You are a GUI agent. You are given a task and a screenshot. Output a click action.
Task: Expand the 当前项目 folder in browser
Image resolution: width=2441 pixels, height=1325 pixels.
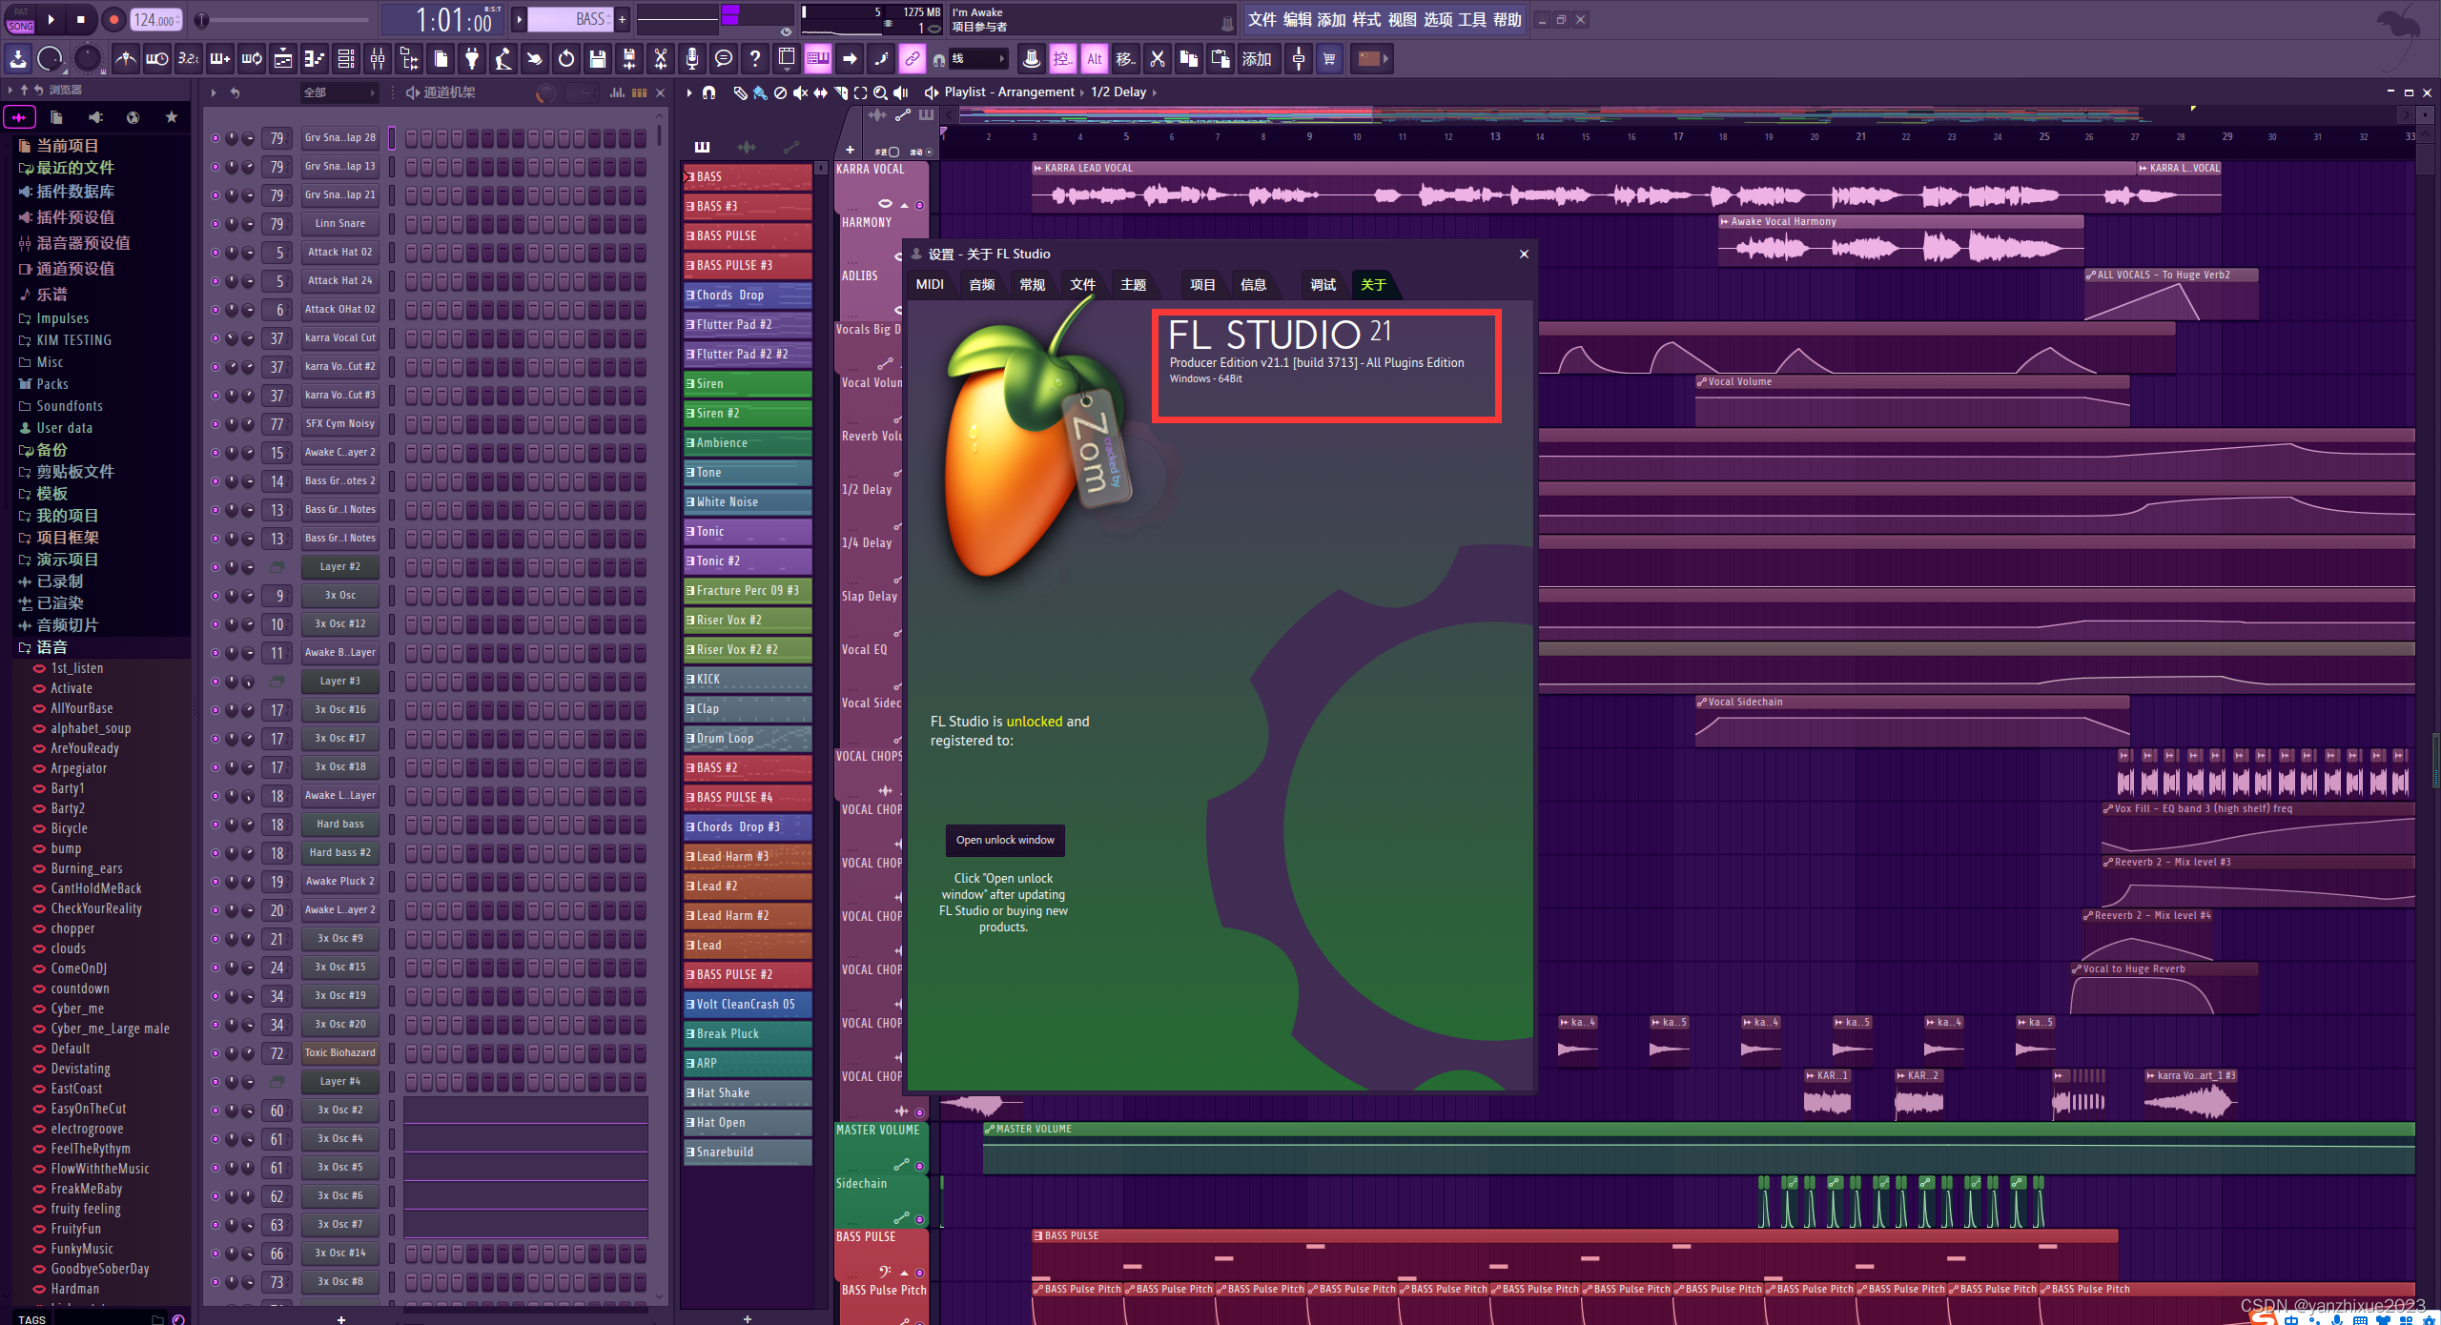point(67,146)
